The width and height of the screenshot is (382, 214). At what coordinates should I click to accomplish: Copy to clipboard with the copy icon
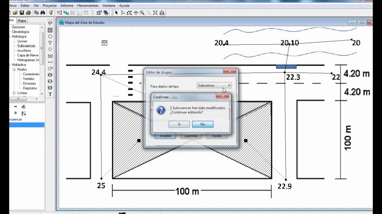coord(36,13)
